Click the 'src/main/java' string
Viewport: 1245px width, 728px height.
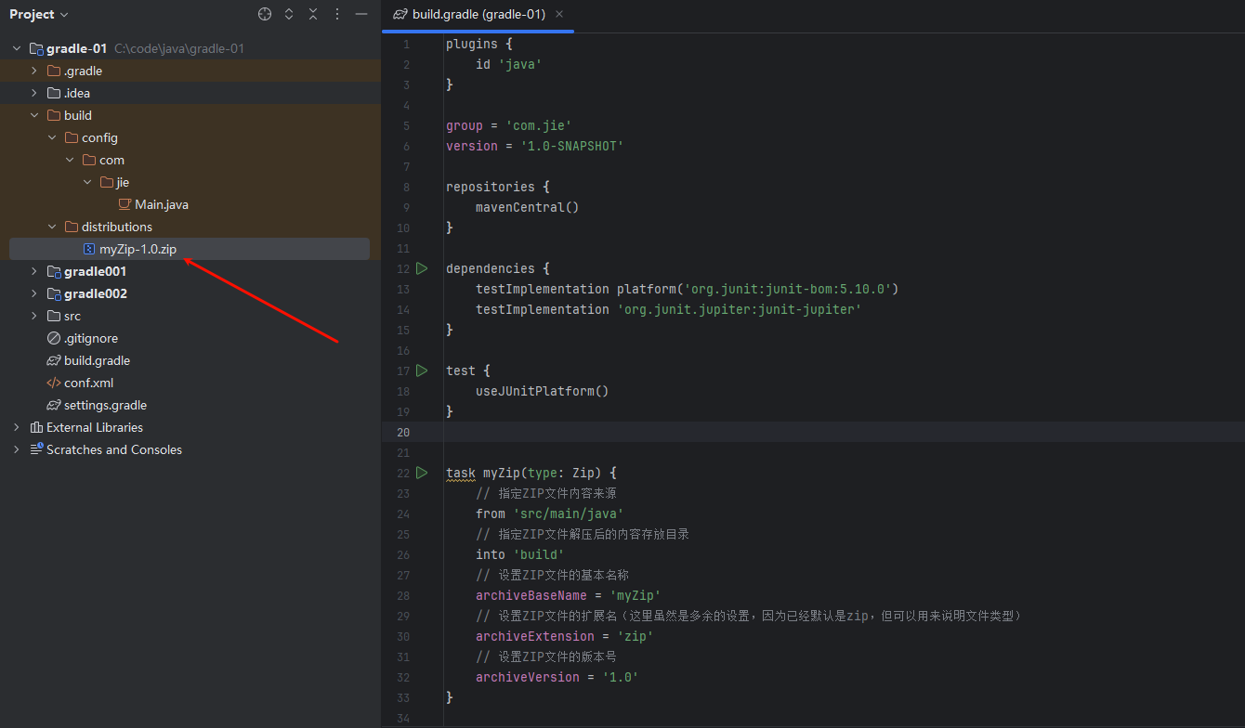click(569, 513)
